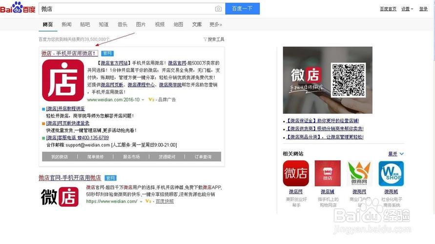Open [微店]开店教程讲座 link
This screenshot has height=244, width=435.
coord(65,109)
